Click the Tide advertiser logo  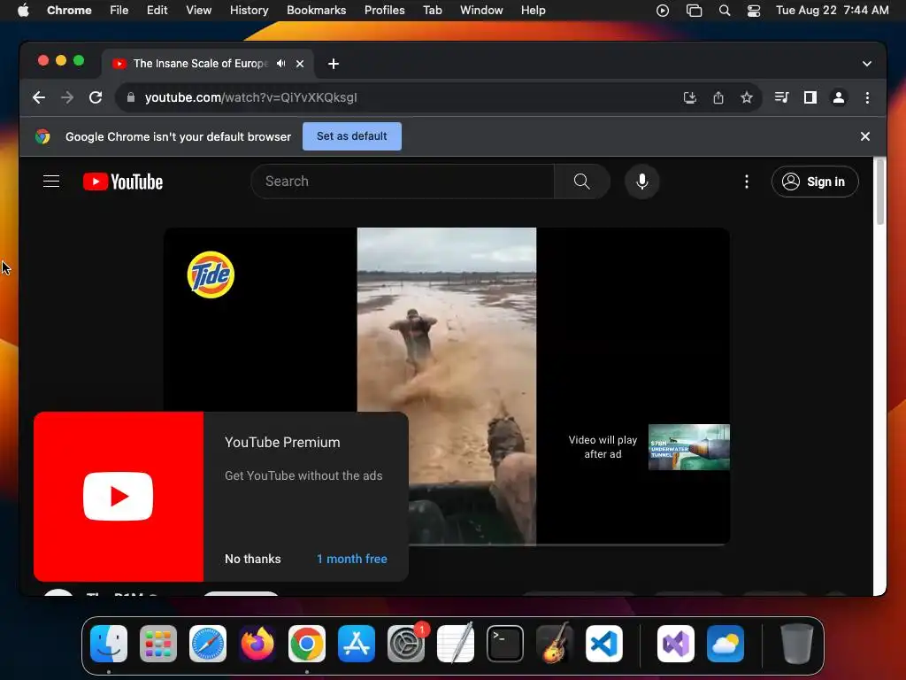coord(211,274)
